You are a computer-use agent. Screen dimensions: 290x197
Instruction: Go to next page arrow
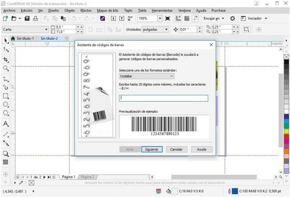tap(45, 177)
